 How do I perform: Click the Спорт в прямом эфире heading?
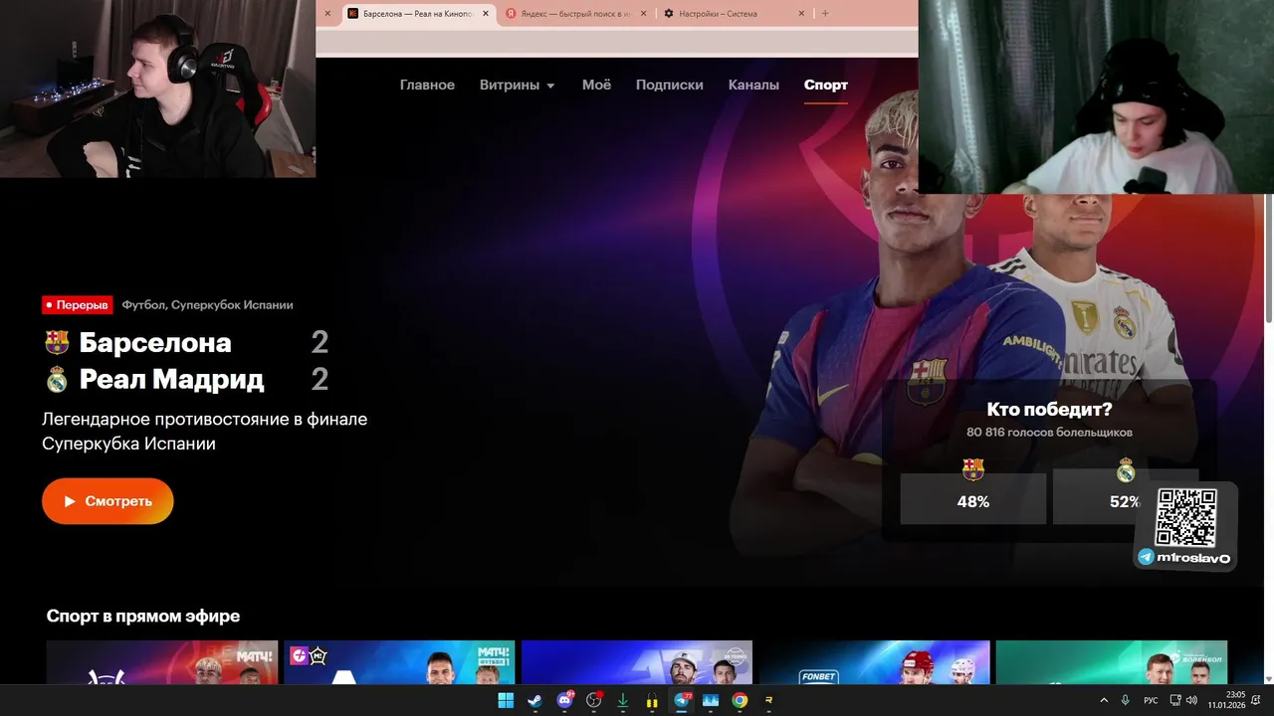pos(143,617)
